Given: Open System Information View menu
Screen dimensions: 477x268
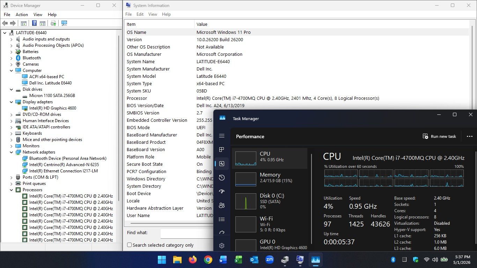Looking at the screenshot, I should click(153, 14).
